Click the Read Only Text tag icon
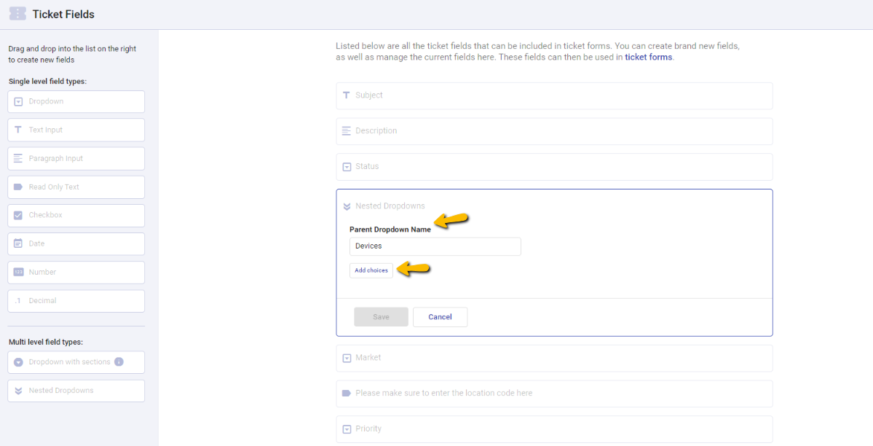 coord(17,187)
